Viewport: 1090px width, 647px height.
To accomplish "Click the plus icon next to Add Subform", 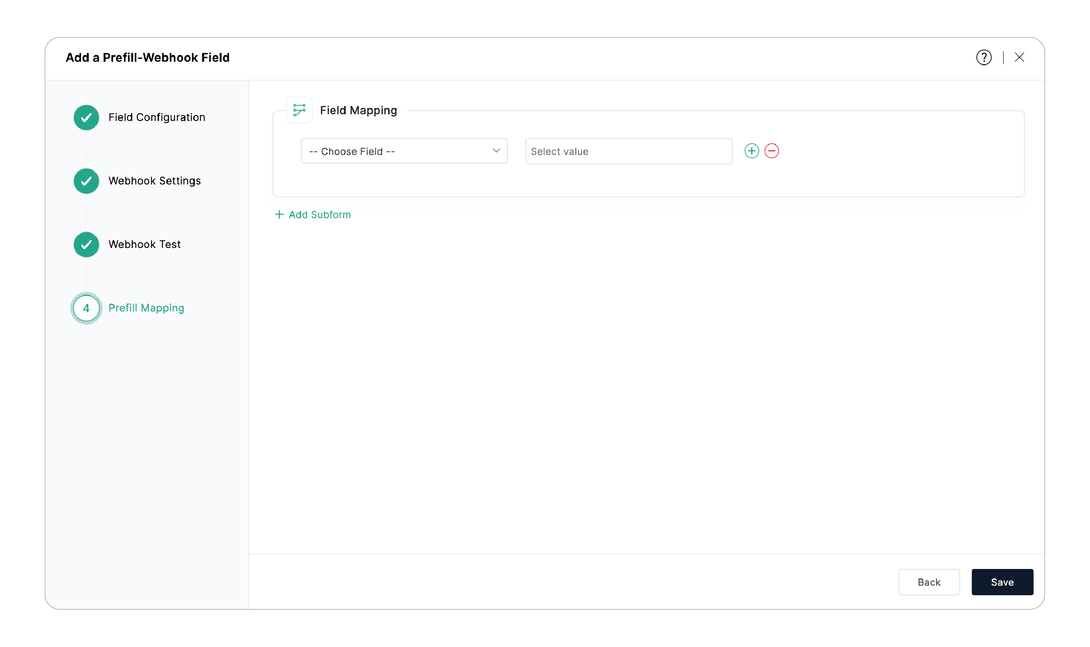I will click(279, 214).
